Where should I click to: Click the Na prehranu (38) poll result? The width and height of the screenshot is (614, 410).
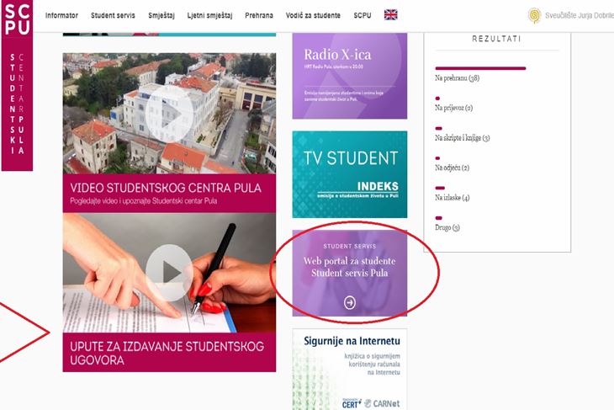click(x=457, y=78)
